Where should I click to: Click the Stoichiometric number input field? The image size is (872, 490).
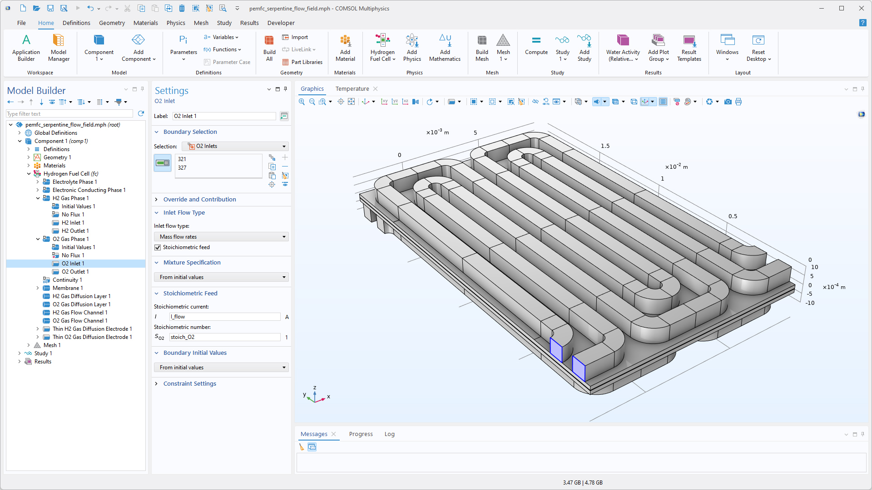coord(225,337)
